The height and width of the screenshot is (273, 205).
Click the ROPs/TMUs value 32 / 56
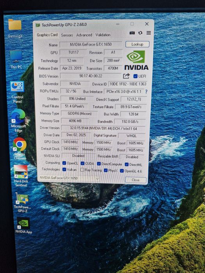click(x=71, y=91)
